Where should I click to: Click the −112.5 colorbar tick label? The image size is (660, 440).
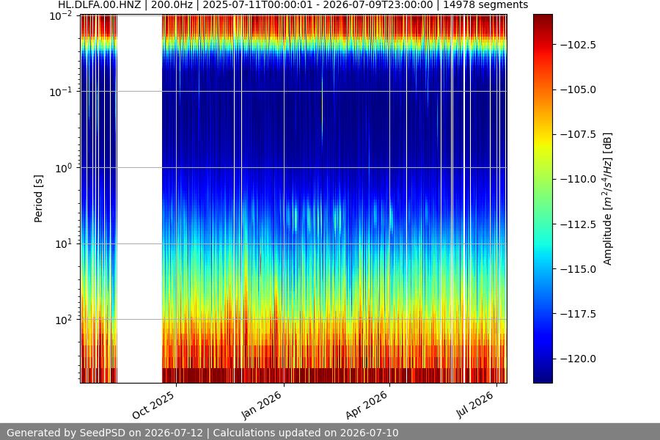(578, 224)
